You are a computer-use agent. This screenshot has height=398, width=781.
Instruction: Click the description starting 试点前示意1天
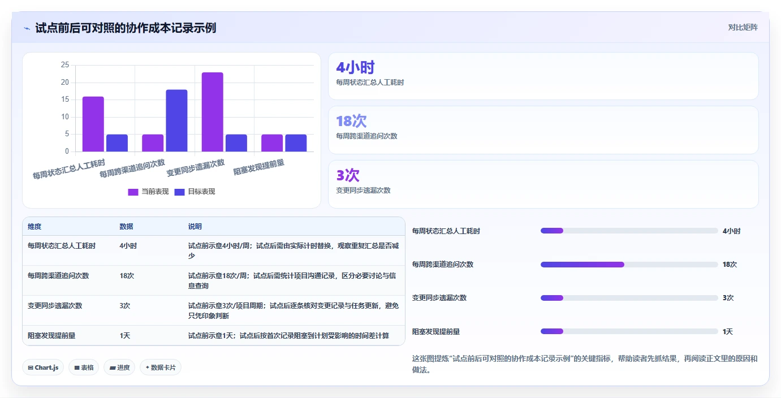(288, 336)
